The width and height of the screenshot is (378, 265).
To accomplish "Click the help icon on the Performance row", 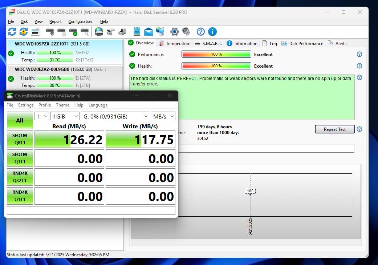I will pyautogui.click(x=359, y=54).
